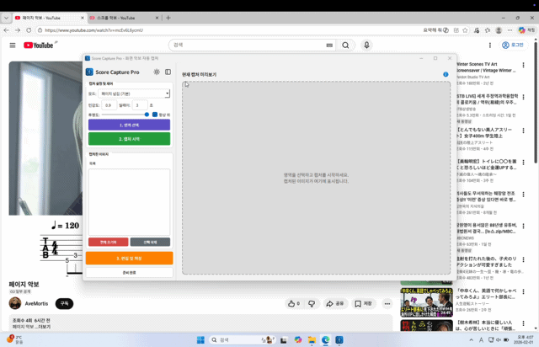Open a new browser tab
The width and height of the screenshot is (539, 347).
click(x=168, y=18)
